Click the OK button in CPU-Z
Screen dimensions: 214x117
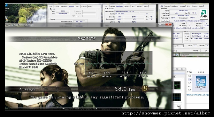coord(206,51)
